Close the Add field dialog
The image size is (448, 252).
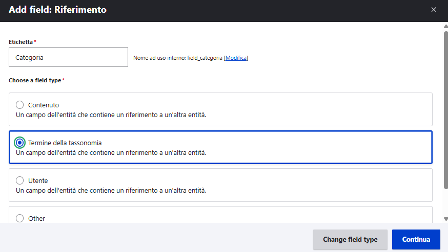[434, 10]
